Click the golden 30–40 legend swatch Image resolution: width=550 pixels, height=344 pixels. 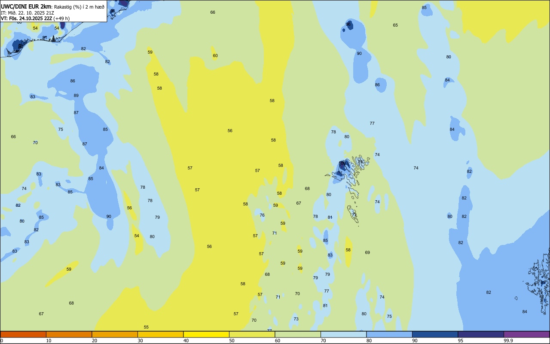(x=161, y=334)
